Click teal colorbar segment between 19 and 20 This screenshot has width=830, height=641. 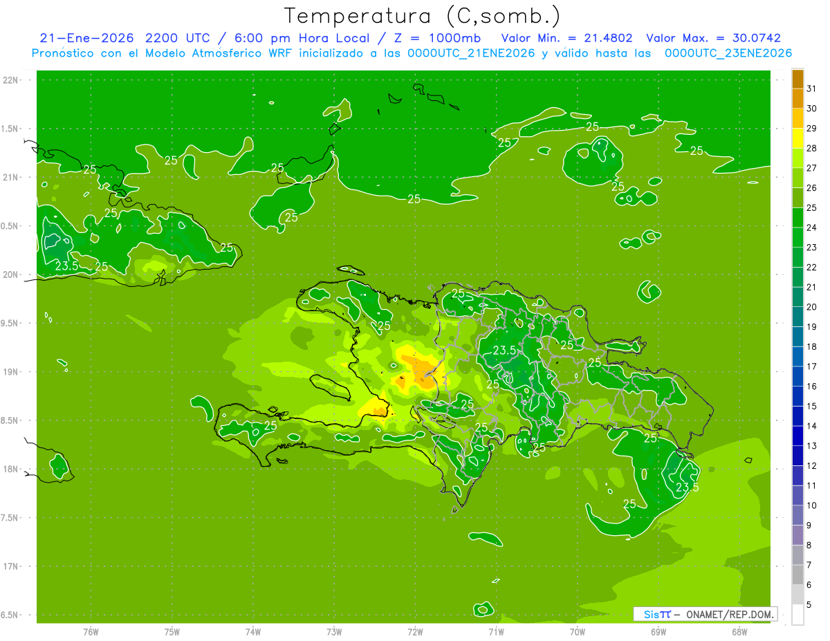tap(797, 317)
